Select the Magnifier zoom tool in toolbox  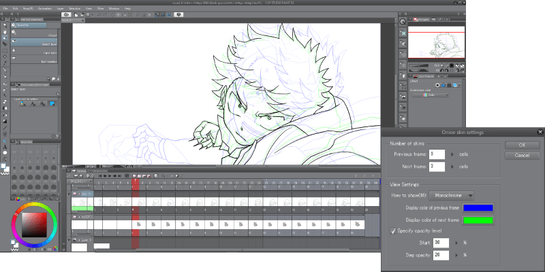point(5,24)
